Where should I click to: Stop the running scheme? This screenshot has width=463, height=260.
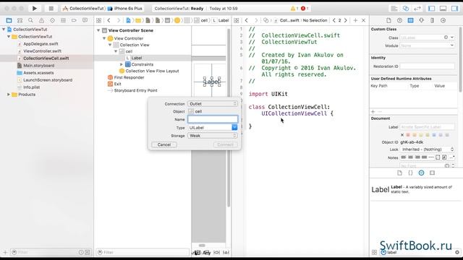click(x=51, y=9)
